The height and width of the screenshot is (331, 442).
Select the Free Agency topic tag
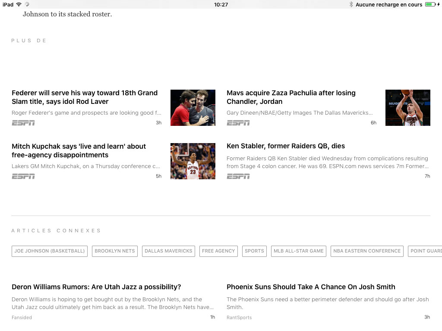(218, 251)
